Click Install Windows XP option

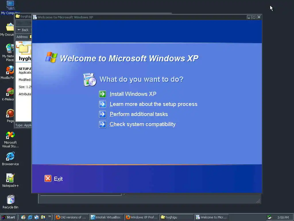[x=133, y=94]
